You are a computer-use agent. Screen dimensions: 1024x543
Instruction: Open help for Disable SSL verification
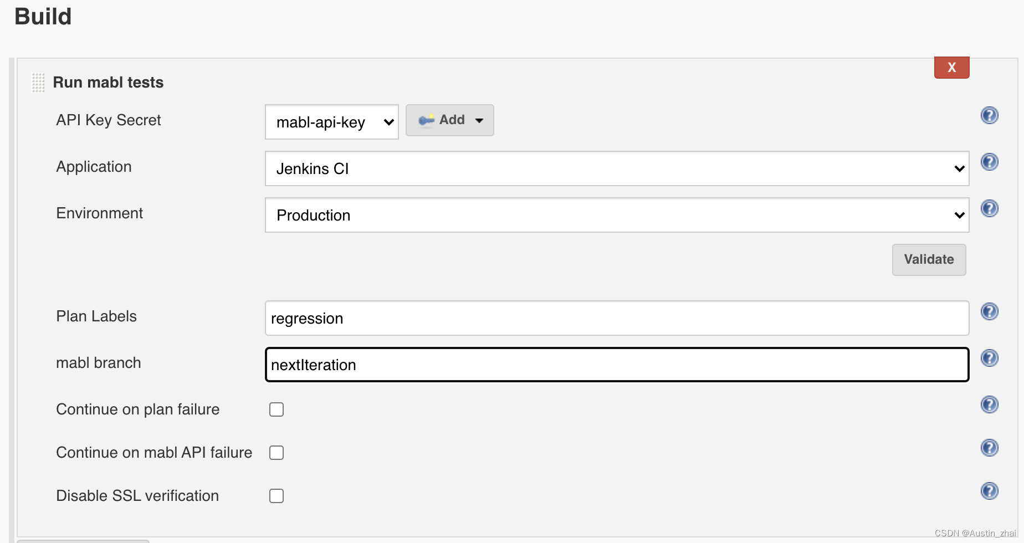tap(989, 491)
